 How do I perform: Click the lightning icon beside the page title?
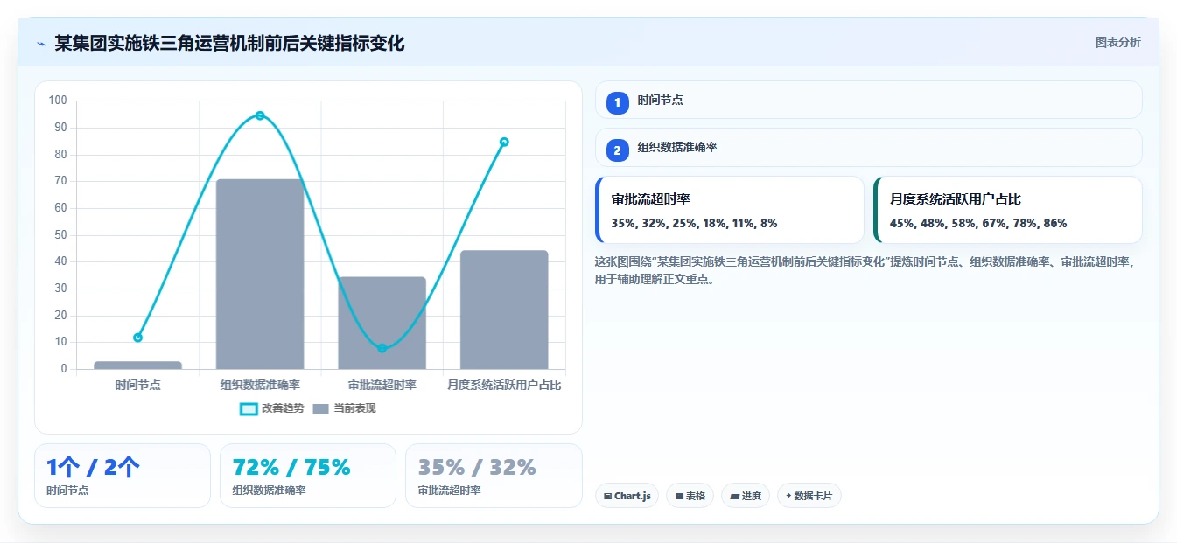[x=41, y=44]
